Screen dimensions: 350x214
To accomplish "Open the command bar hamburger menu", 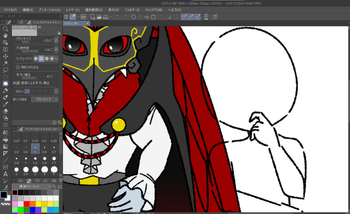I will point(66,17).
